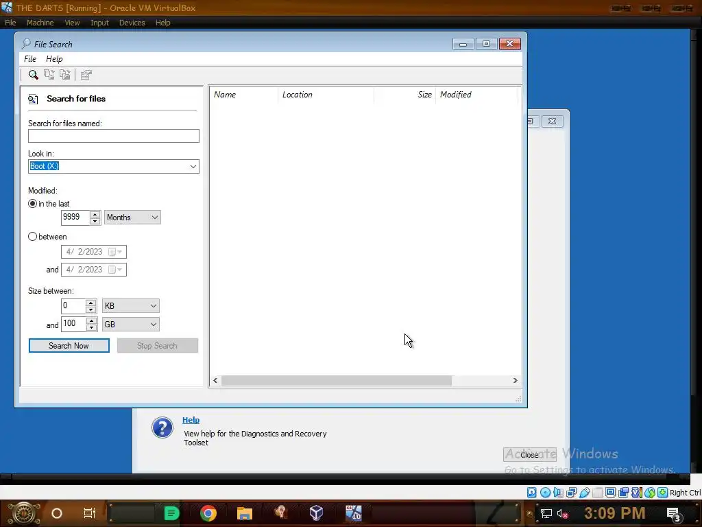Screen dimensions: 702x527
Task: Open second 'and' date picker calendar
Action: (115, 270)
